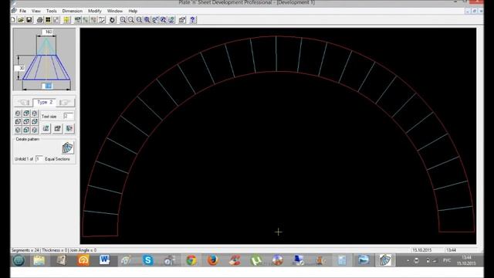Click the Create pattern fan icon

tap(67, 147)
